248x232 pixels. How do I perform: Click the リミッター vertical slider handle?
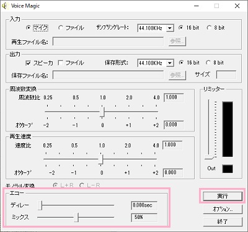click(x=210, y=158)
